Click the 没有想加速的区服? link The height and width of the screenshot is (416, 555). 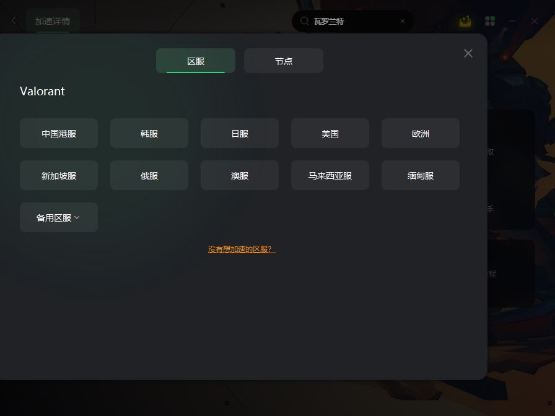coord(242,249)
